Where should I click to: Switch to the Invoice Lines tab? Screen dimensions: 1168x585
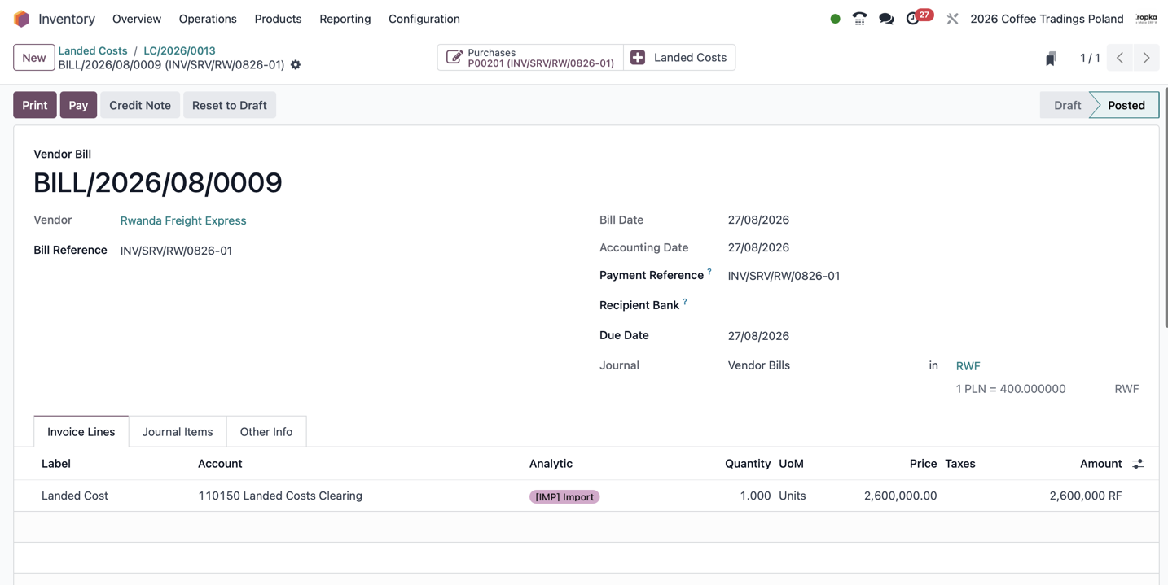81,432
